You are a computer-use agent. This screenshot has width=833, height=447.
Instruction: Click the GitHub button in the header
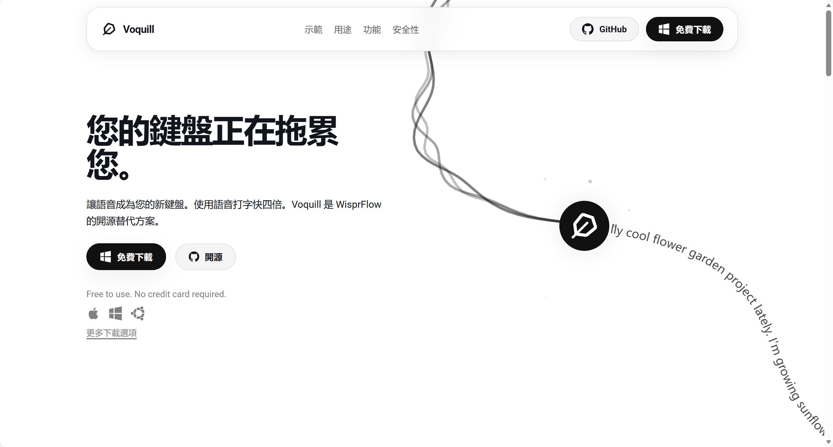604,29
